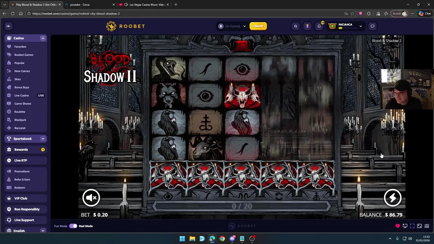Image resolution: width=434 pixels, height=244 pixels.
Task: Reload the page
Action: coord(13,14)
